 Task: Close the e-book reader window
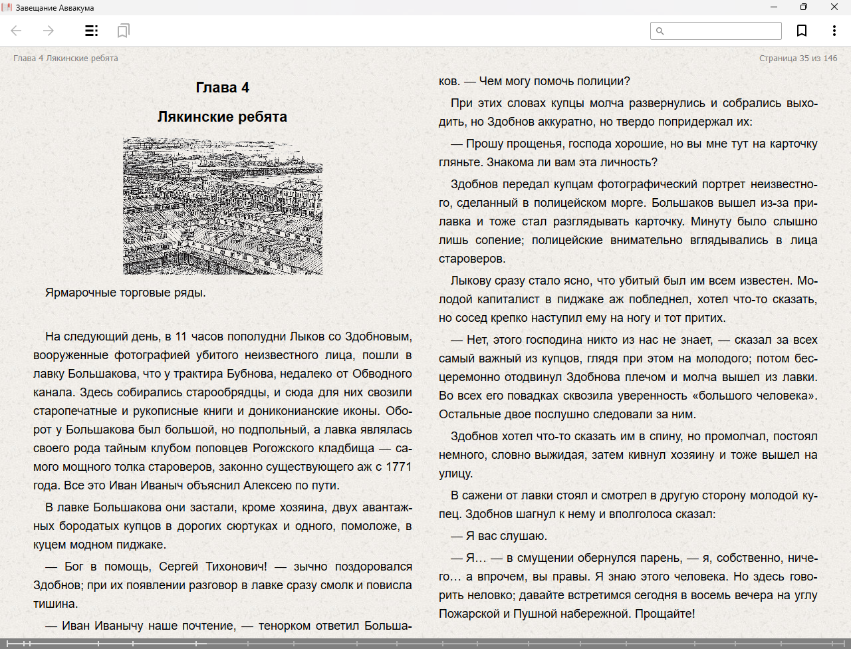(x=834, y=7)
